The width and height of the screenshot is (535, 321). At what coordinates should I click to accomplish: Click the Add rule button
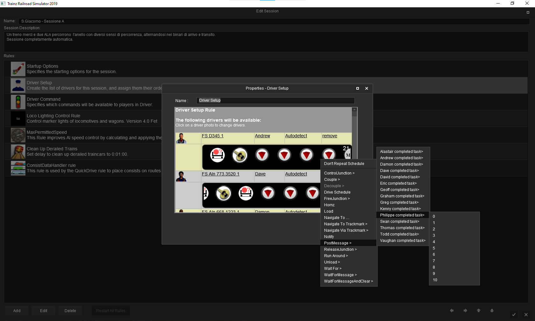[x=17, y=311]
